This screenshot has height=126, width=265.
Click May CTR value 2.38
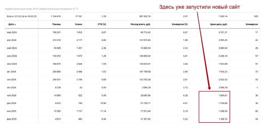point(103,48)
